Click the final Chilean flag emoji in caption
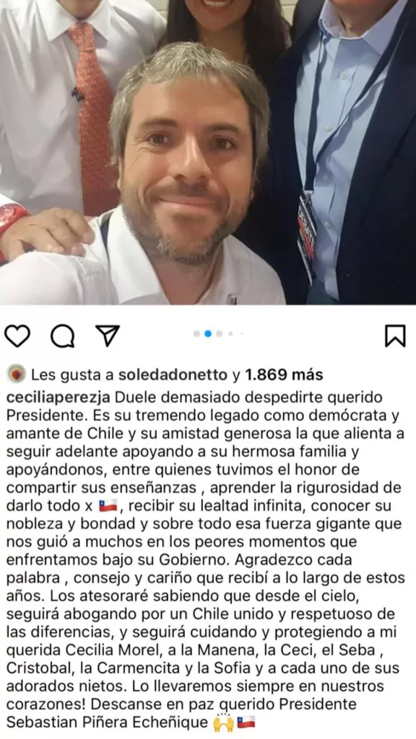This screenshot has width=416, height=739. (x=246, y=722)
